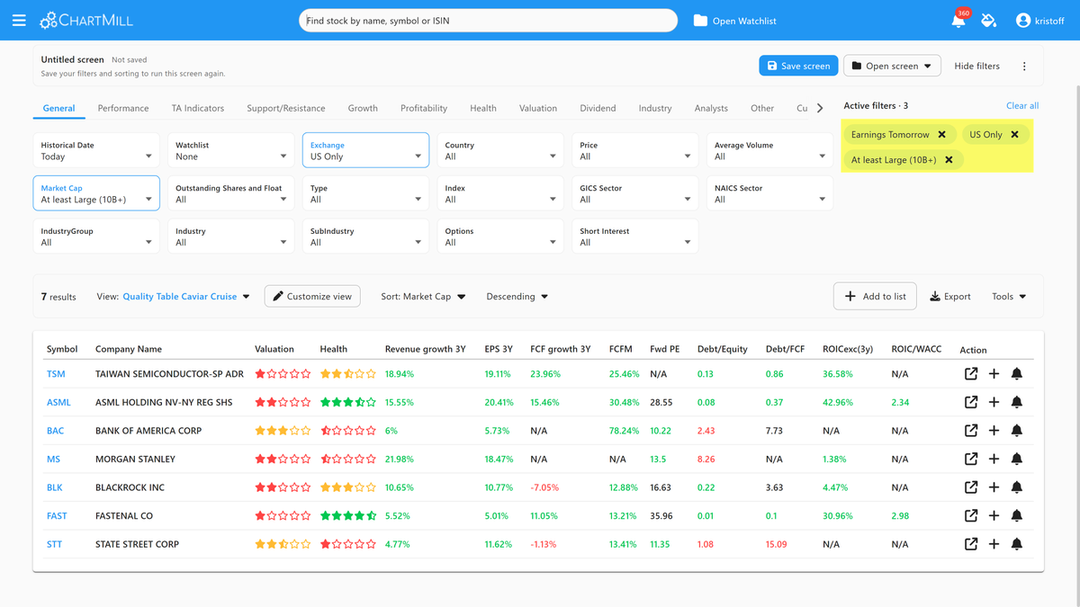The height and width of the screenshot is (607, 1080).
Task: Open the ASML symbol link
Action: (x=58, y=402)
